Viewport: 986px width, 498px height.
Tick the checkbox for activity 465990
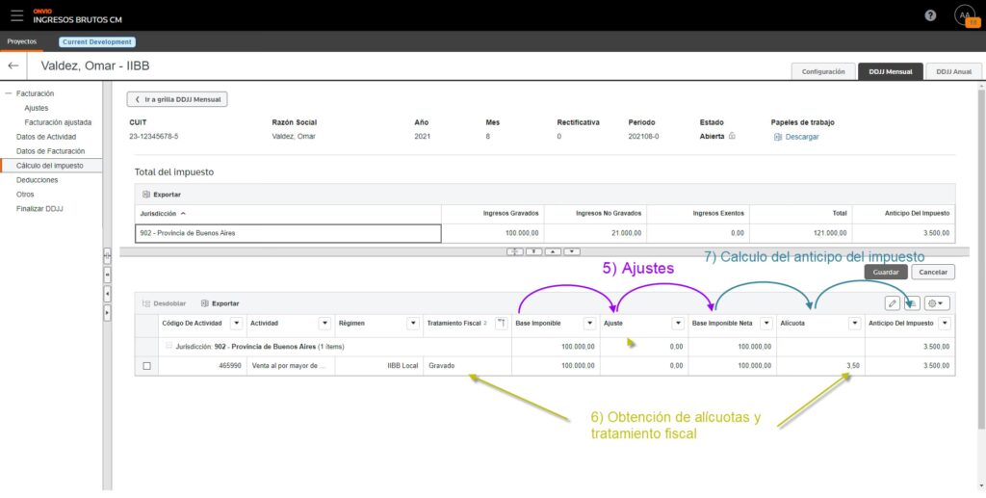click(x=146, y=366)
